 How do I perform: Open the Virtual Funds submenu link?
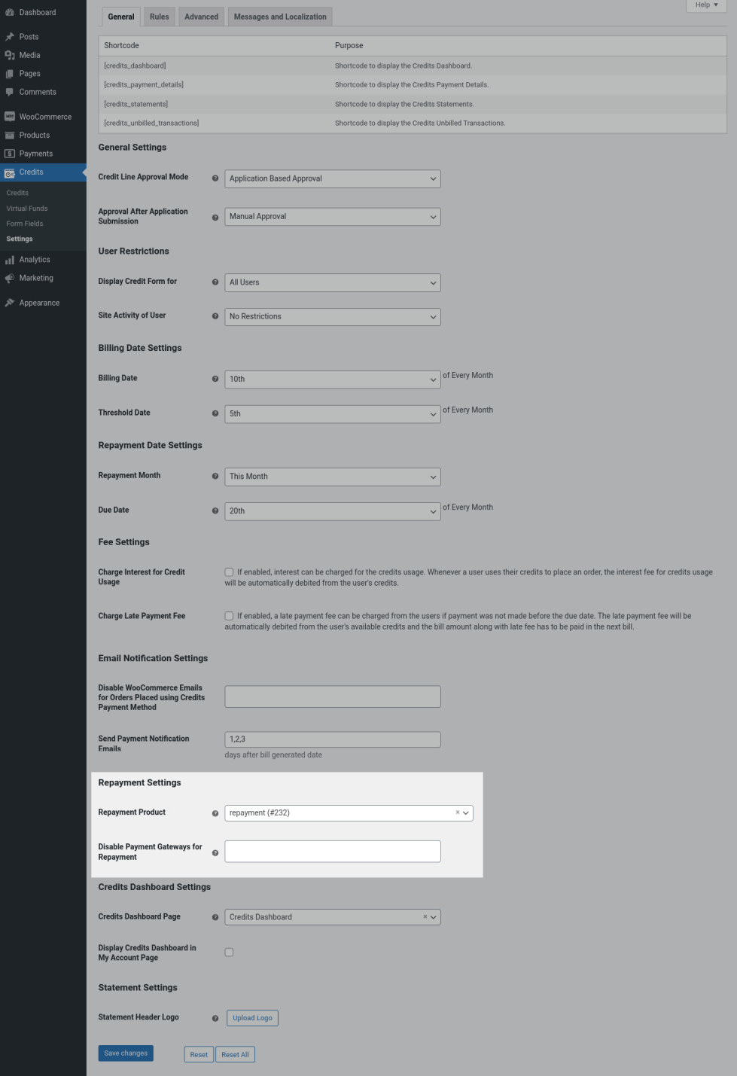click(x=27, y=209)
